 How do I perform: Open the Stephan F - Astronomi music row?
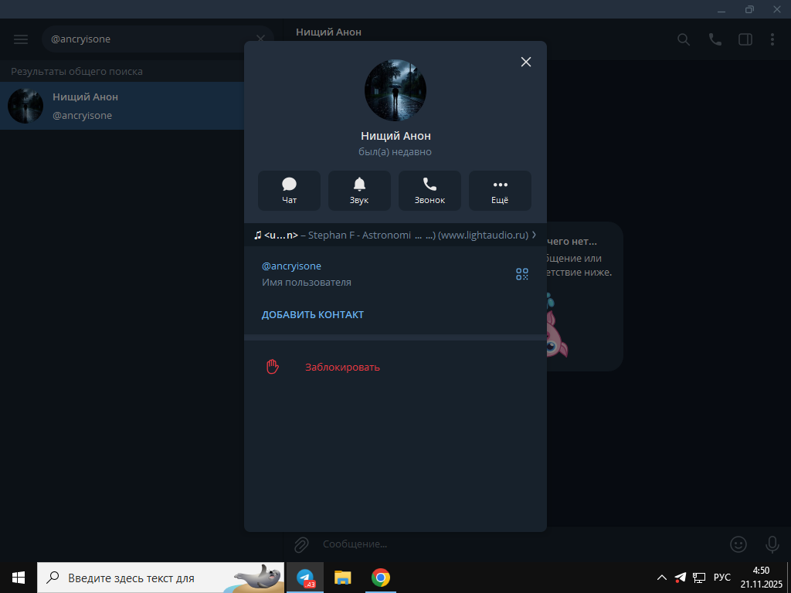(x=395, y=235)
